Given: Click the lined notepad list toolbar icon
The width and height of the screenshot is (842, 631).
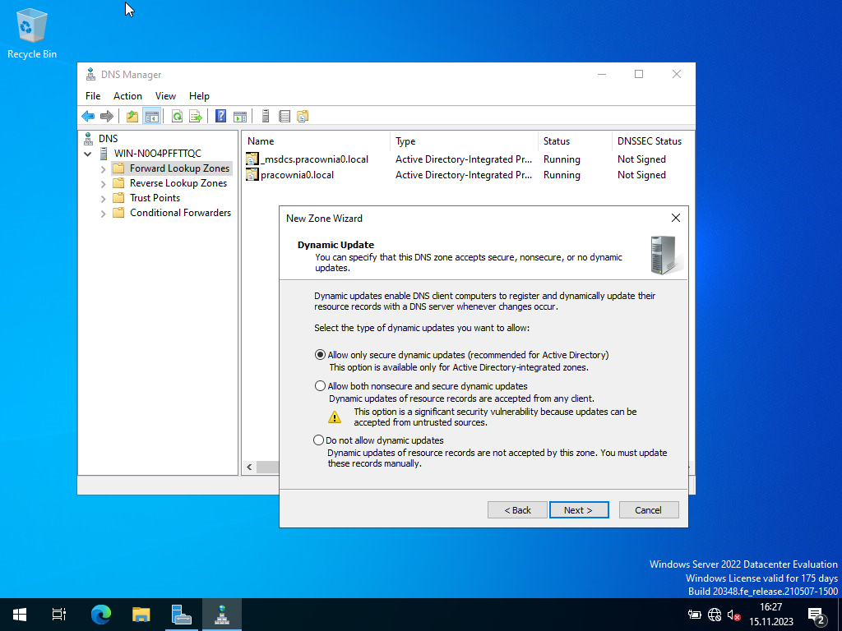Looking at the screenshot, I should (284, 116).
